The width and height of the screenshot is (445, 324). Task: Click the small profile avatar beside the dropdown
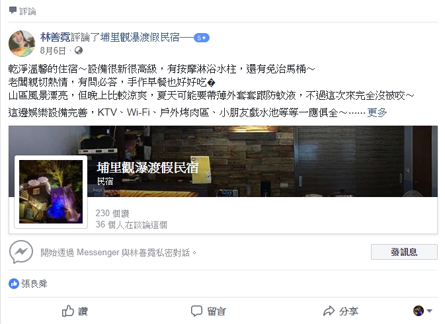[x=419, y=311]
